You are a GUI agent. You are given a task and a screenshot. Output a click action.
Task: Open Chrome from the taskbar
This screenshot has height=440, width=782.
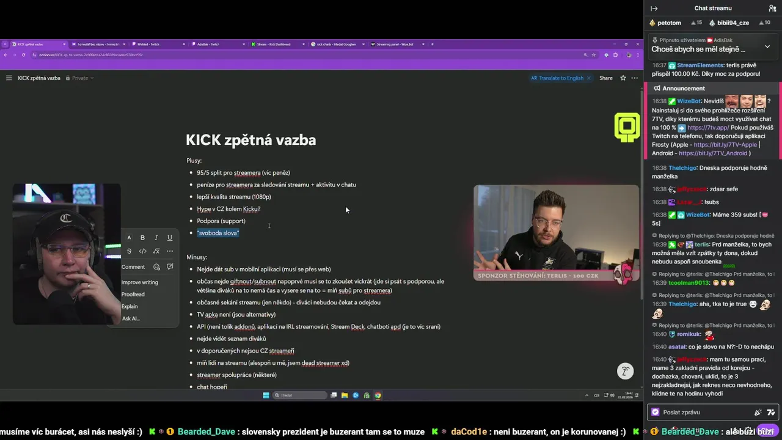pyautogui.click(x=378, y=395)
